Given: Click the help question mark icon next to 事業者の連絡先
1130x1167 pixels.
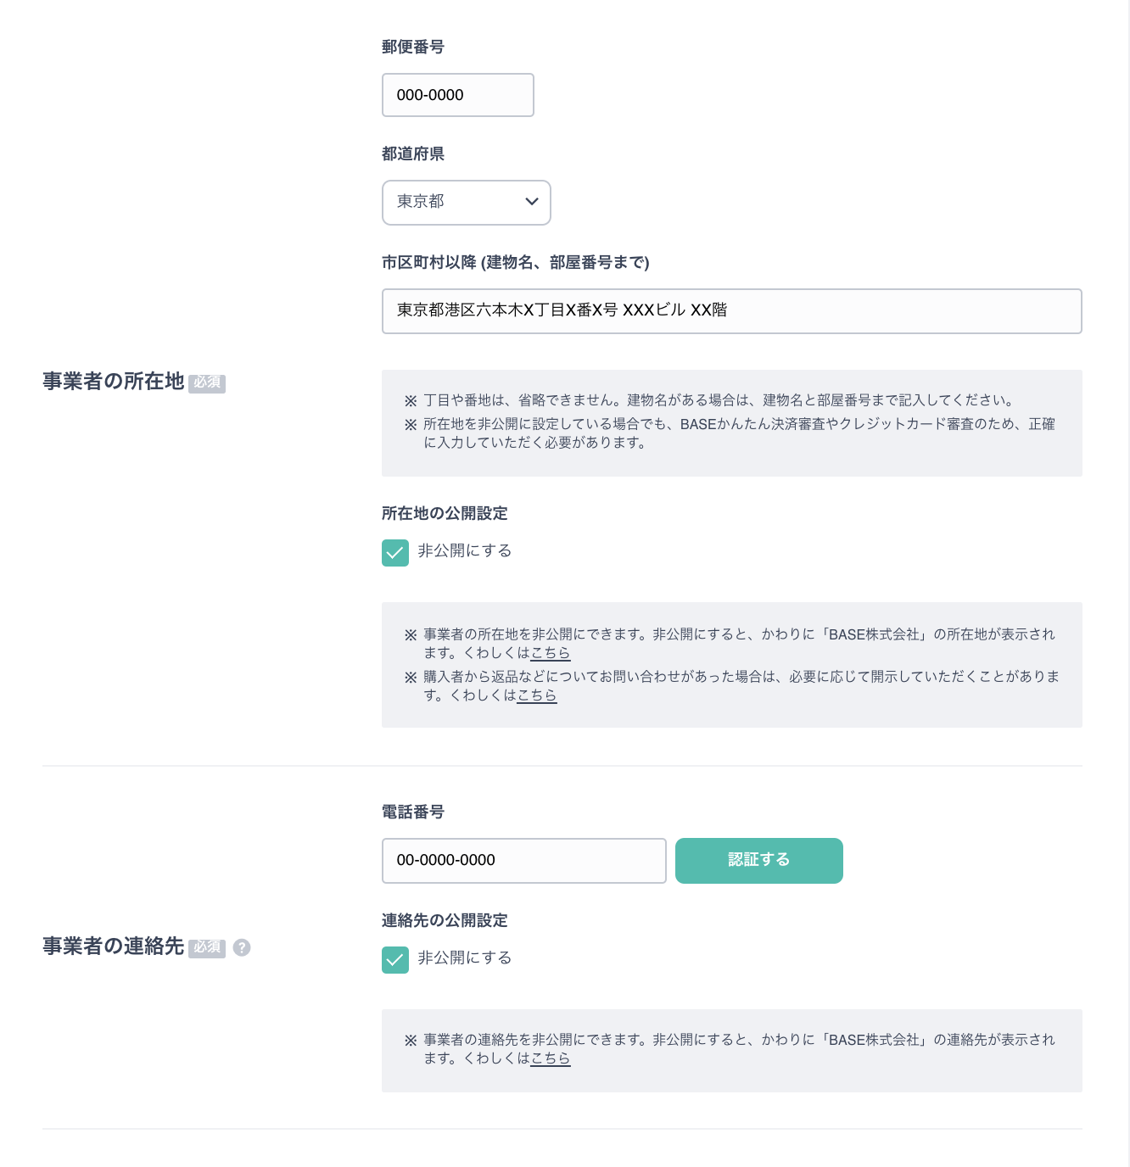Looking at the screenshot, I should 242,947.
